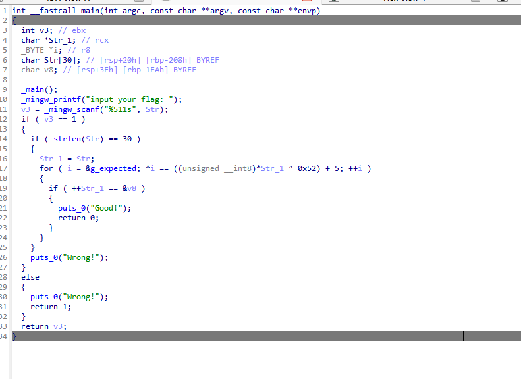Click the g_expected global variable
This screenshot has height=379, width=521.
point(113,168)
